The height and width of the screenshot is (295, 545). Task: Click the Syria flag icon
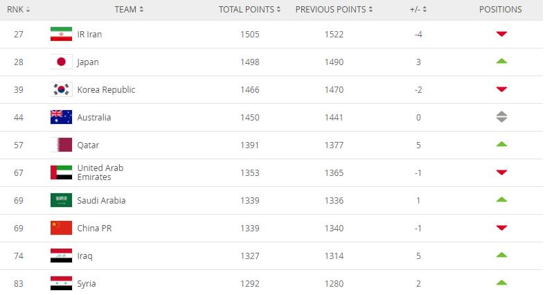pos(61,283)
